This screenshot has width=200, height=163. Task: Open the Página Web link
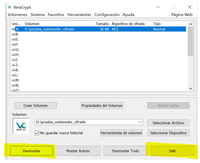[182, 15]
